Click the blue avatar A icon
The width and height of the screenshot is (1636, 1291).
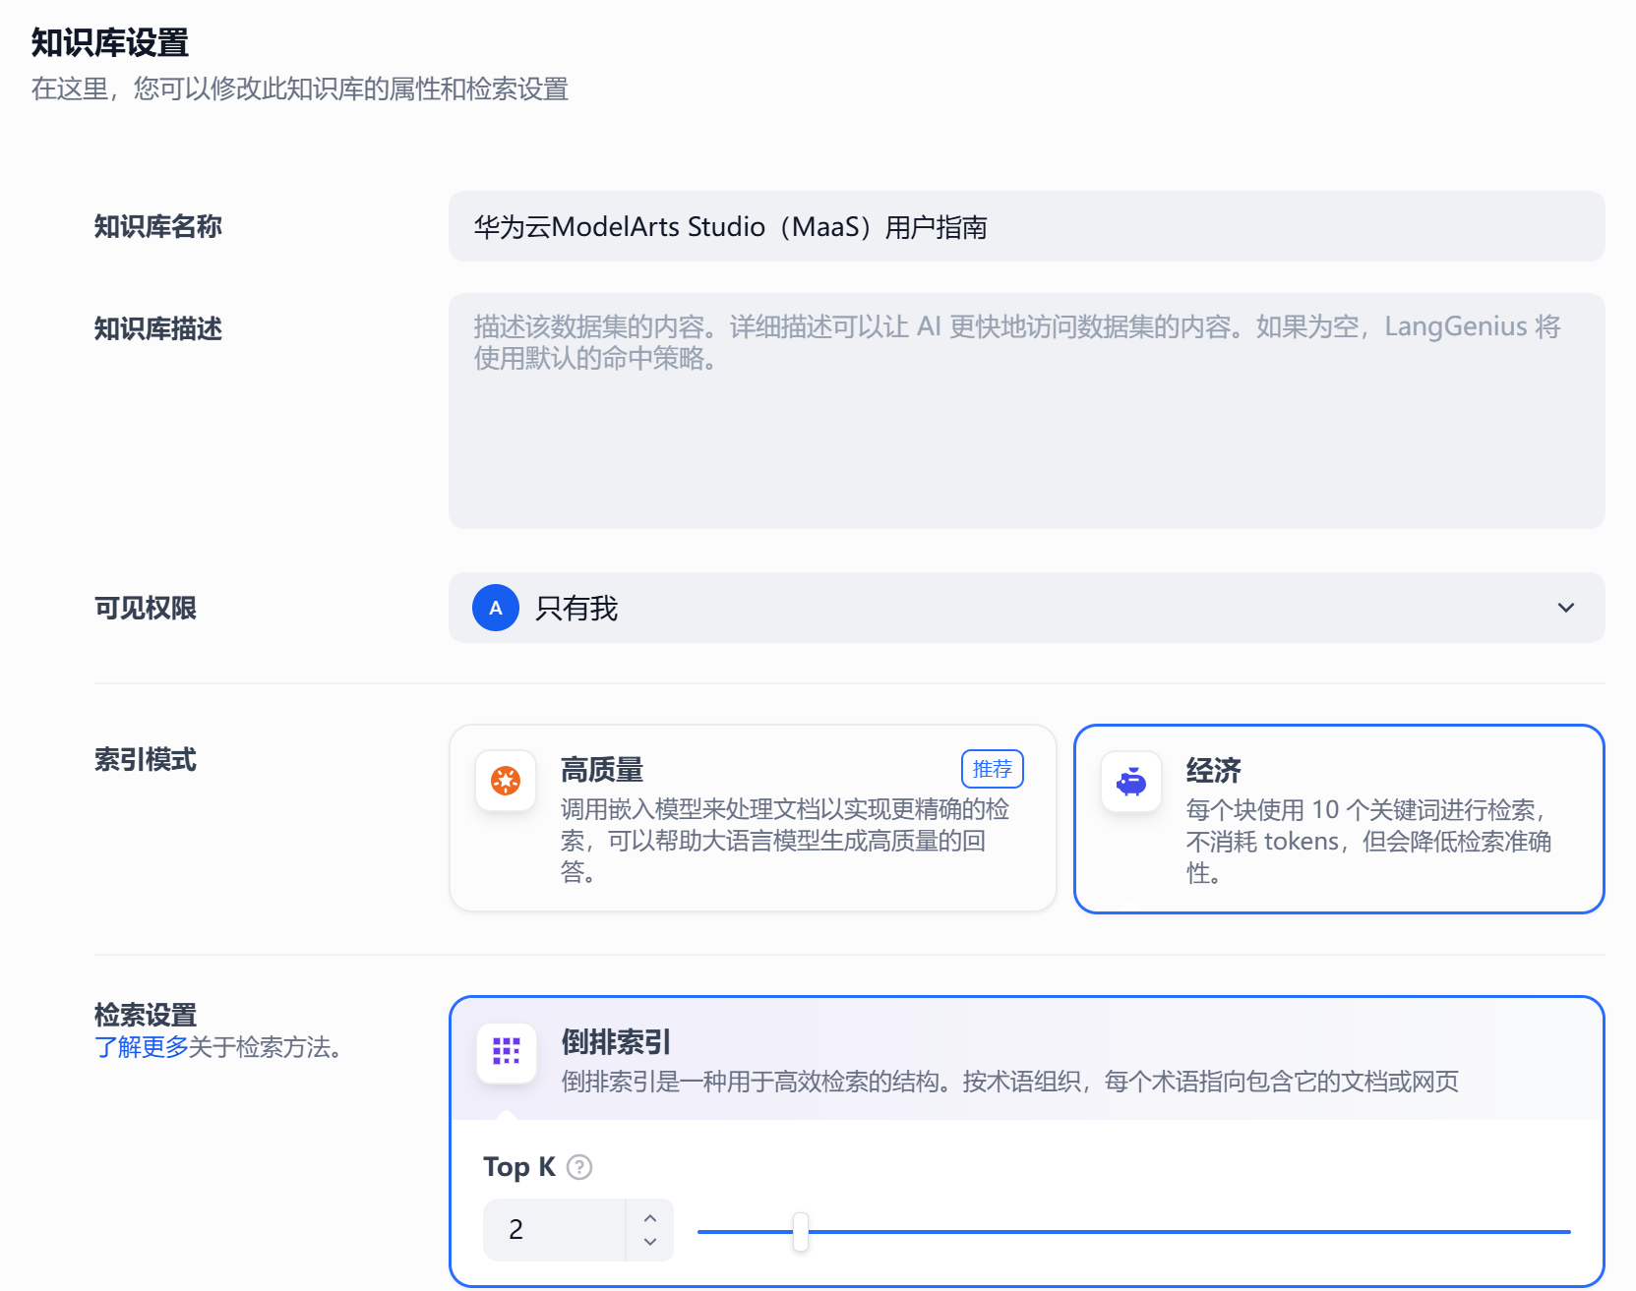click(x=496, y=608)
